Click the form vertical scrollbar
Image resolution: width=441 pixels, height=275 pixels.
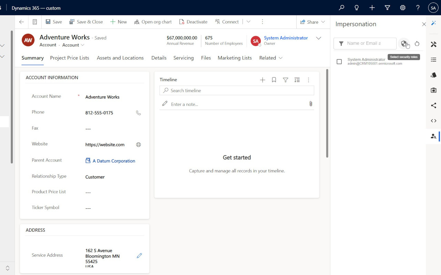click(327, 113)
